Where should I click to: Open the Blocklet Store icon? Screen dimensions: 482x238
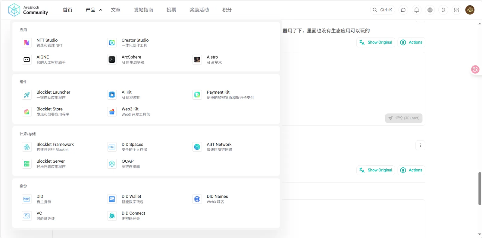tap(27, 111)
